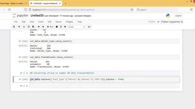Click the Pocket save icon
Image resolution: width=195 pixels, height=109 pixels.
click(x=191, y=10)
